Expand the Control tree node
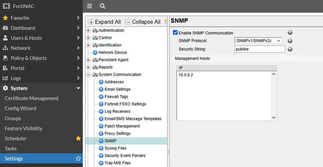This screenshot has height=167, width=323. click(88, 38)
